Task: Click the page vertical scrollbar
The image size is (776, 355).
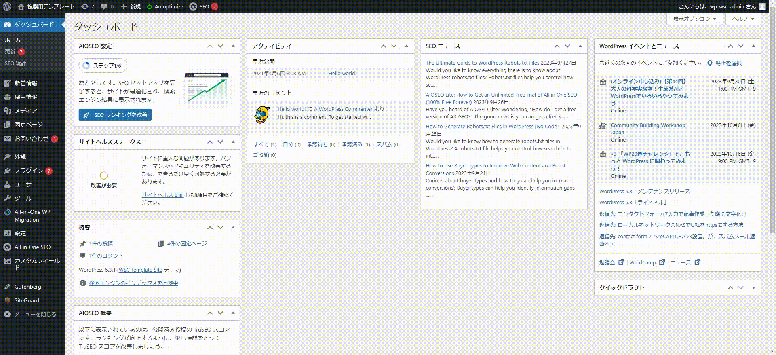Action: [x=772, y=121]
